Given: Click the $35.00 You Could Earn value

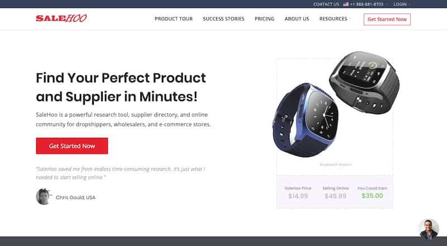Looking at the screenshot, I should (x=372, y=196).
